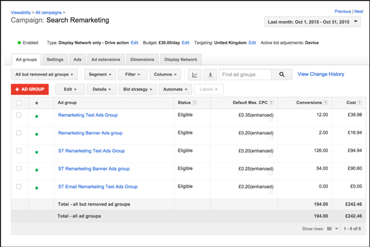Image resolution: width=370 pixels, height=247 pixels.
Task: Click the magnifier search icon button
Action: [282, 74]
